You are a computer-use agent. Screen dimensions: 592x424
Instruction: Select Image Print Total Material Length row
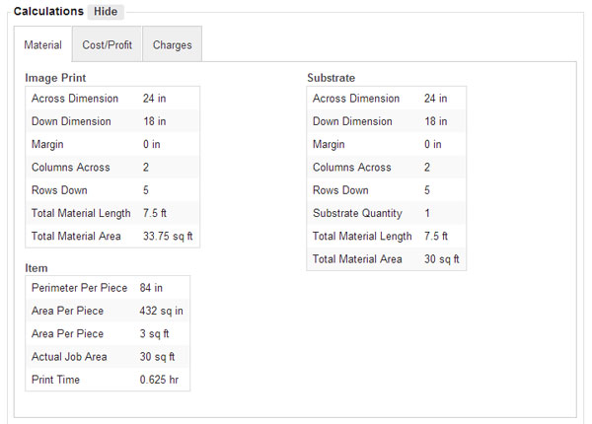coord(112,213)
